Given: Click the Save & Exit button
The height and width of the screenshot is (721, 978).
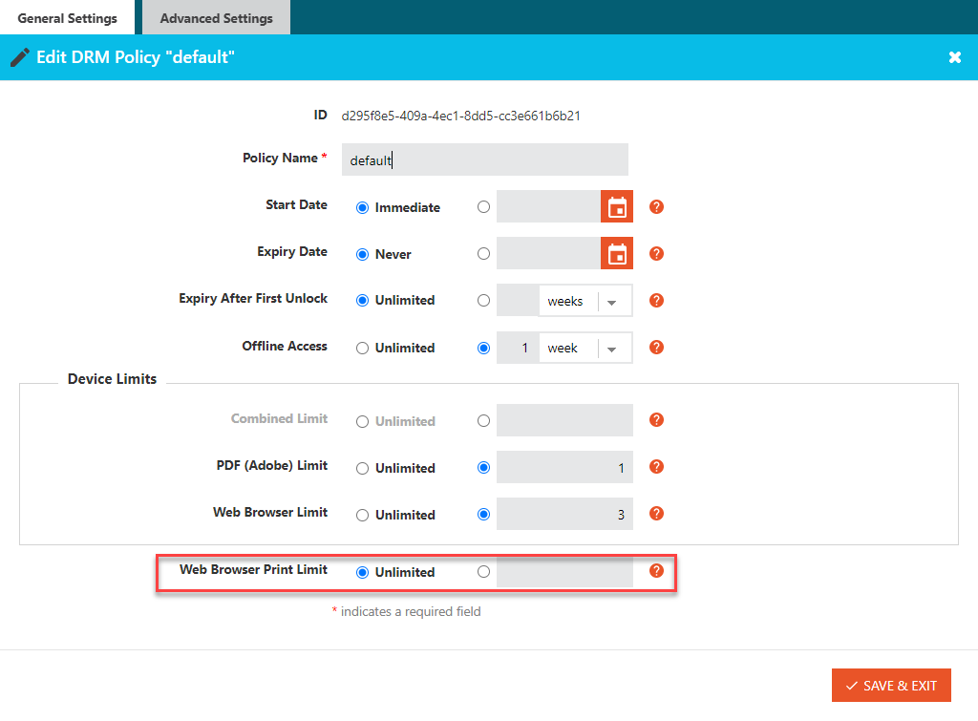Looking at the screenshot, I should tap(891, 686).
